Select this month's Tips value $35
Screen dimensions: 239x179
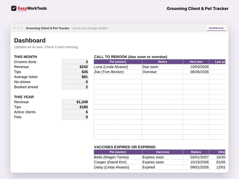point(75,72)
